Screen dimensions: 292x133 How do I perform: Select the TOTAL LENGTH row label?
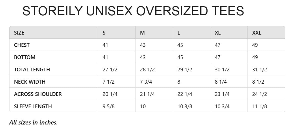pos(32,70)
